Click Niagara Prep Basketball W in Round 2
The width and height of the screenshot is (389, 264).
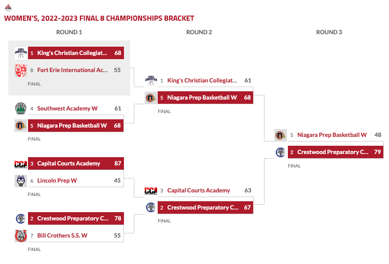[x=202, y=98]
